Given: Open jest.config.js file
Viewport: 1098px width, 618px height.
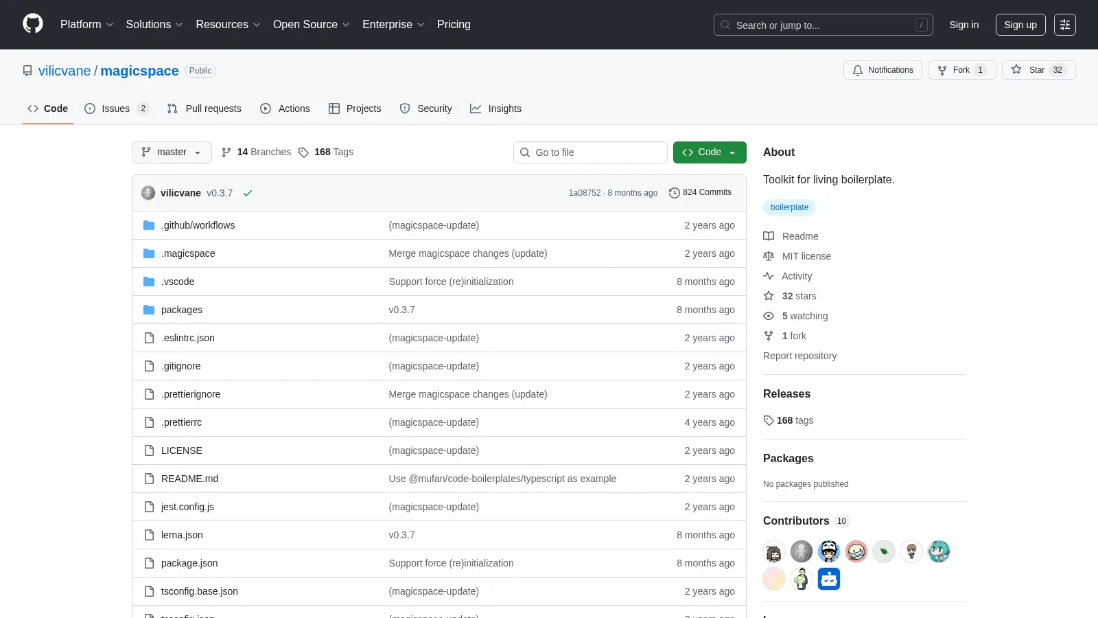Looking at the screenshot, I should click(187, 507).
